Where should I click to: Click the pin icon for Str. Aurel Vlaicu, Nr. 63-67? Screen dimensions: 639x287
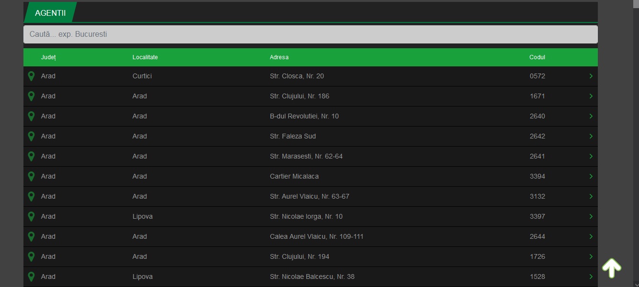(31, 196)
